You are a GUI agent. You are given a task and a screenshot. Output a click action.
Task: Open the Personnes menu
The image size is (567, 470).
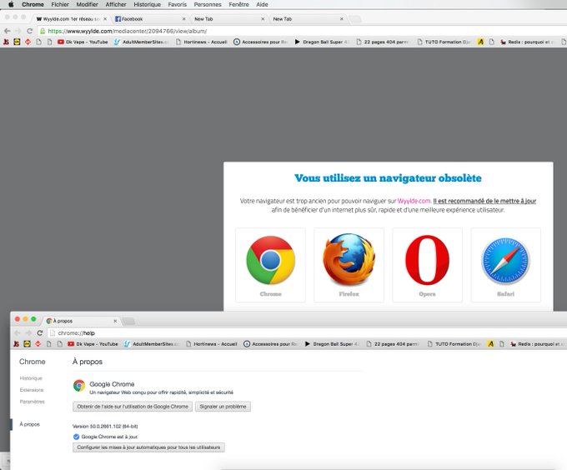coord(208,4)
